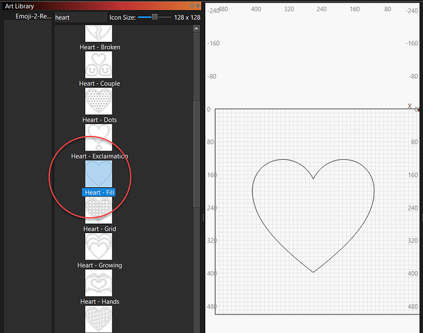The image size is (423, 333).
Task: Open the Emoji-2-Re... library entry
Action: click(x=33, y=17)
